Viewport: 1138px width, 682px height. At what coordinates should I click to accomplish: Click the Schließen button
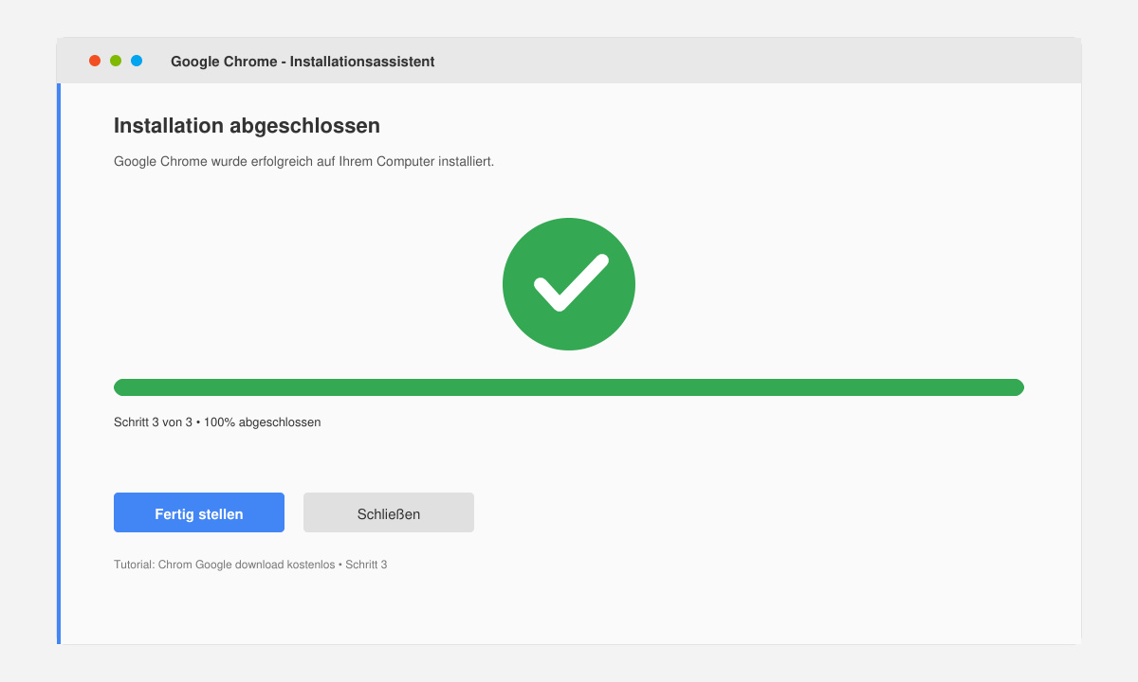point(389,512)
